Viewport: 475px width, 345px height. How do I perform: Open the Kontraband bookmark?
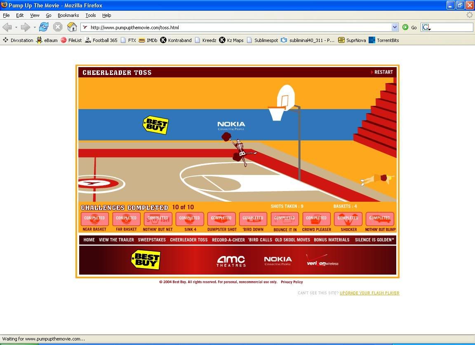tap(176, 40)
